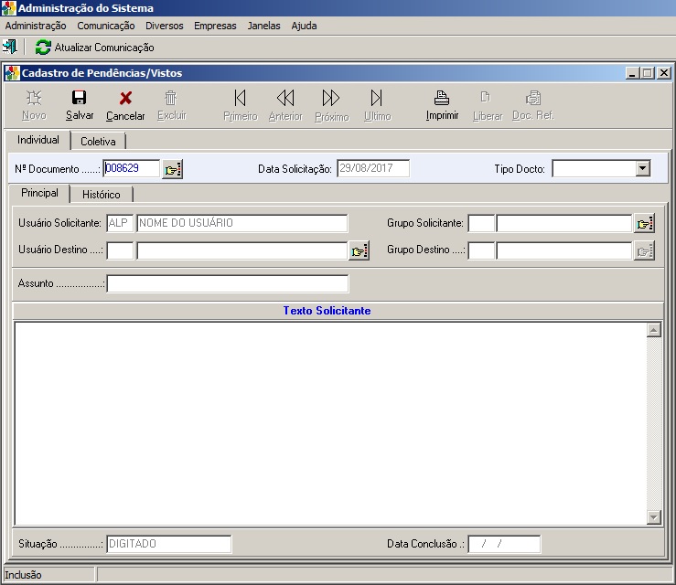The image size is (676, 585).
Task: Switch to the Coletiva tab
Action: 98,142
